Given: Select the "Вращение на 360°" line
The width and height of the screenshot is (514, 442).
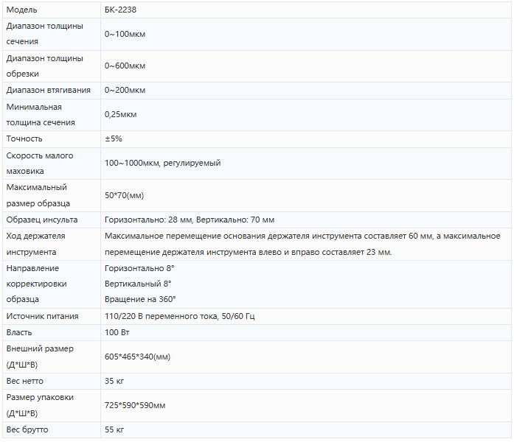Looking at the screenshot, I should pyautogui.click(x=140, y=299).
